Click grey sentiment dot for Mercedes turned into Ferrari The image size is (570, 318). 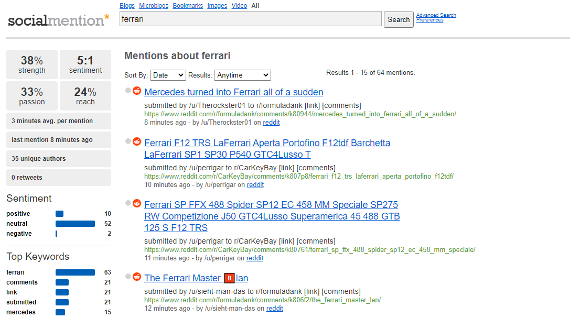coord(128,91)
